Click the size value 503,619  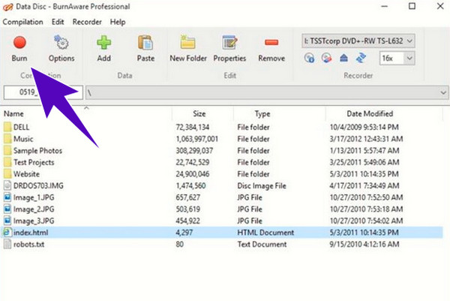[187, 209]
